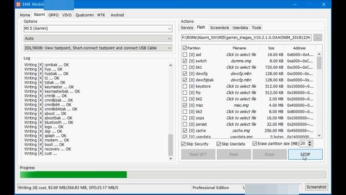
Task: Click the erase partition size value field
Action: point(304,144)
